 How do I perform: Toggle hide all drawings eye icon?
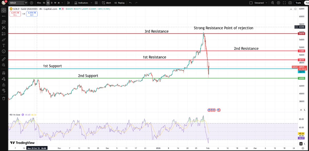click(x=4, y=90)
